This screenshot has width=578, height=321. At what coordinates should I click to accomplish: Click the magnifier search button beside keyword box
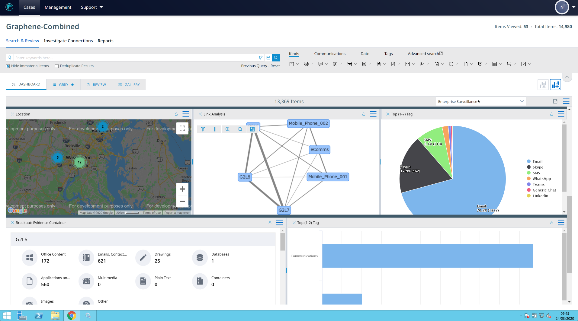click(276, 58)
